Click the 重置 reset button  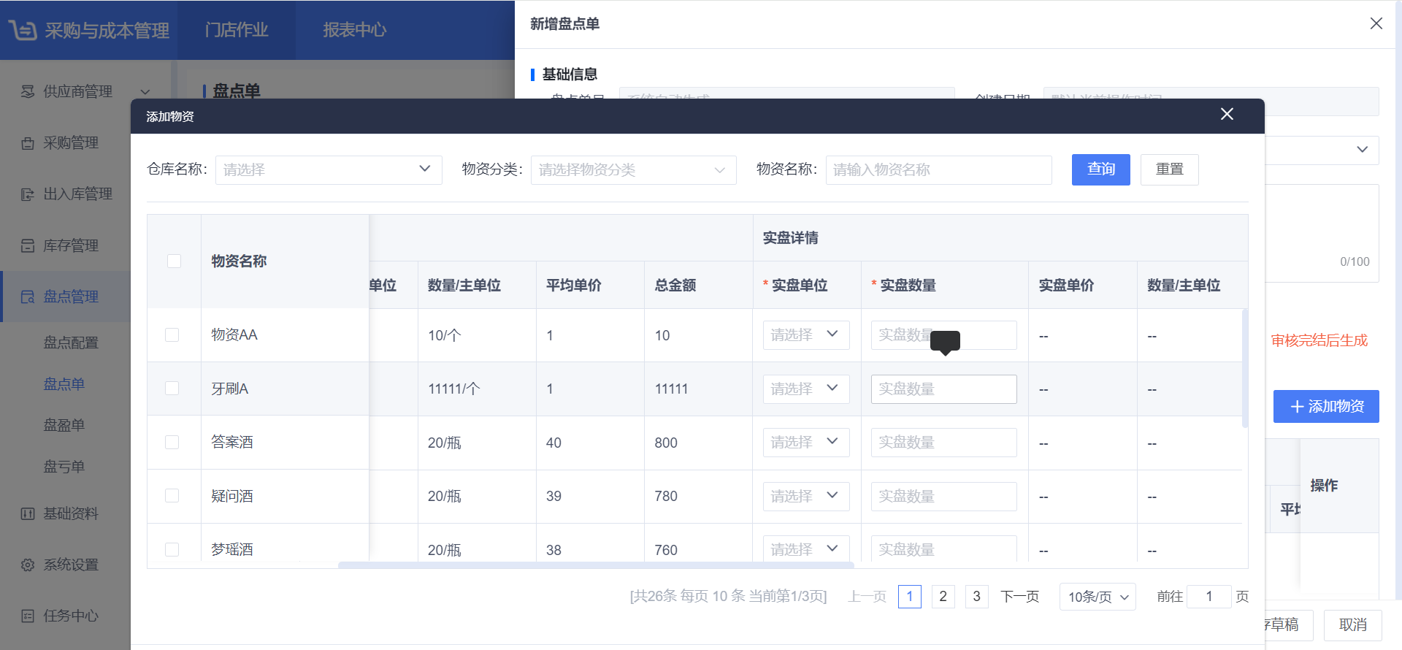click(x=1169, y=169)
